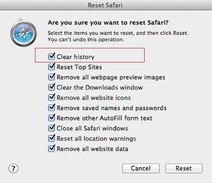Click the 'Are you sure' heading text
Viewport: 212px width, 183px height.
click(108, 23)
